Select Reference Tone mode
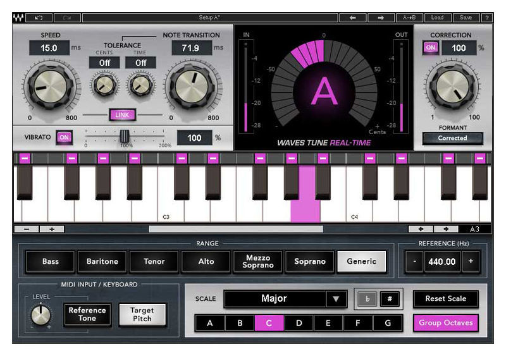 tap(87, 314)
